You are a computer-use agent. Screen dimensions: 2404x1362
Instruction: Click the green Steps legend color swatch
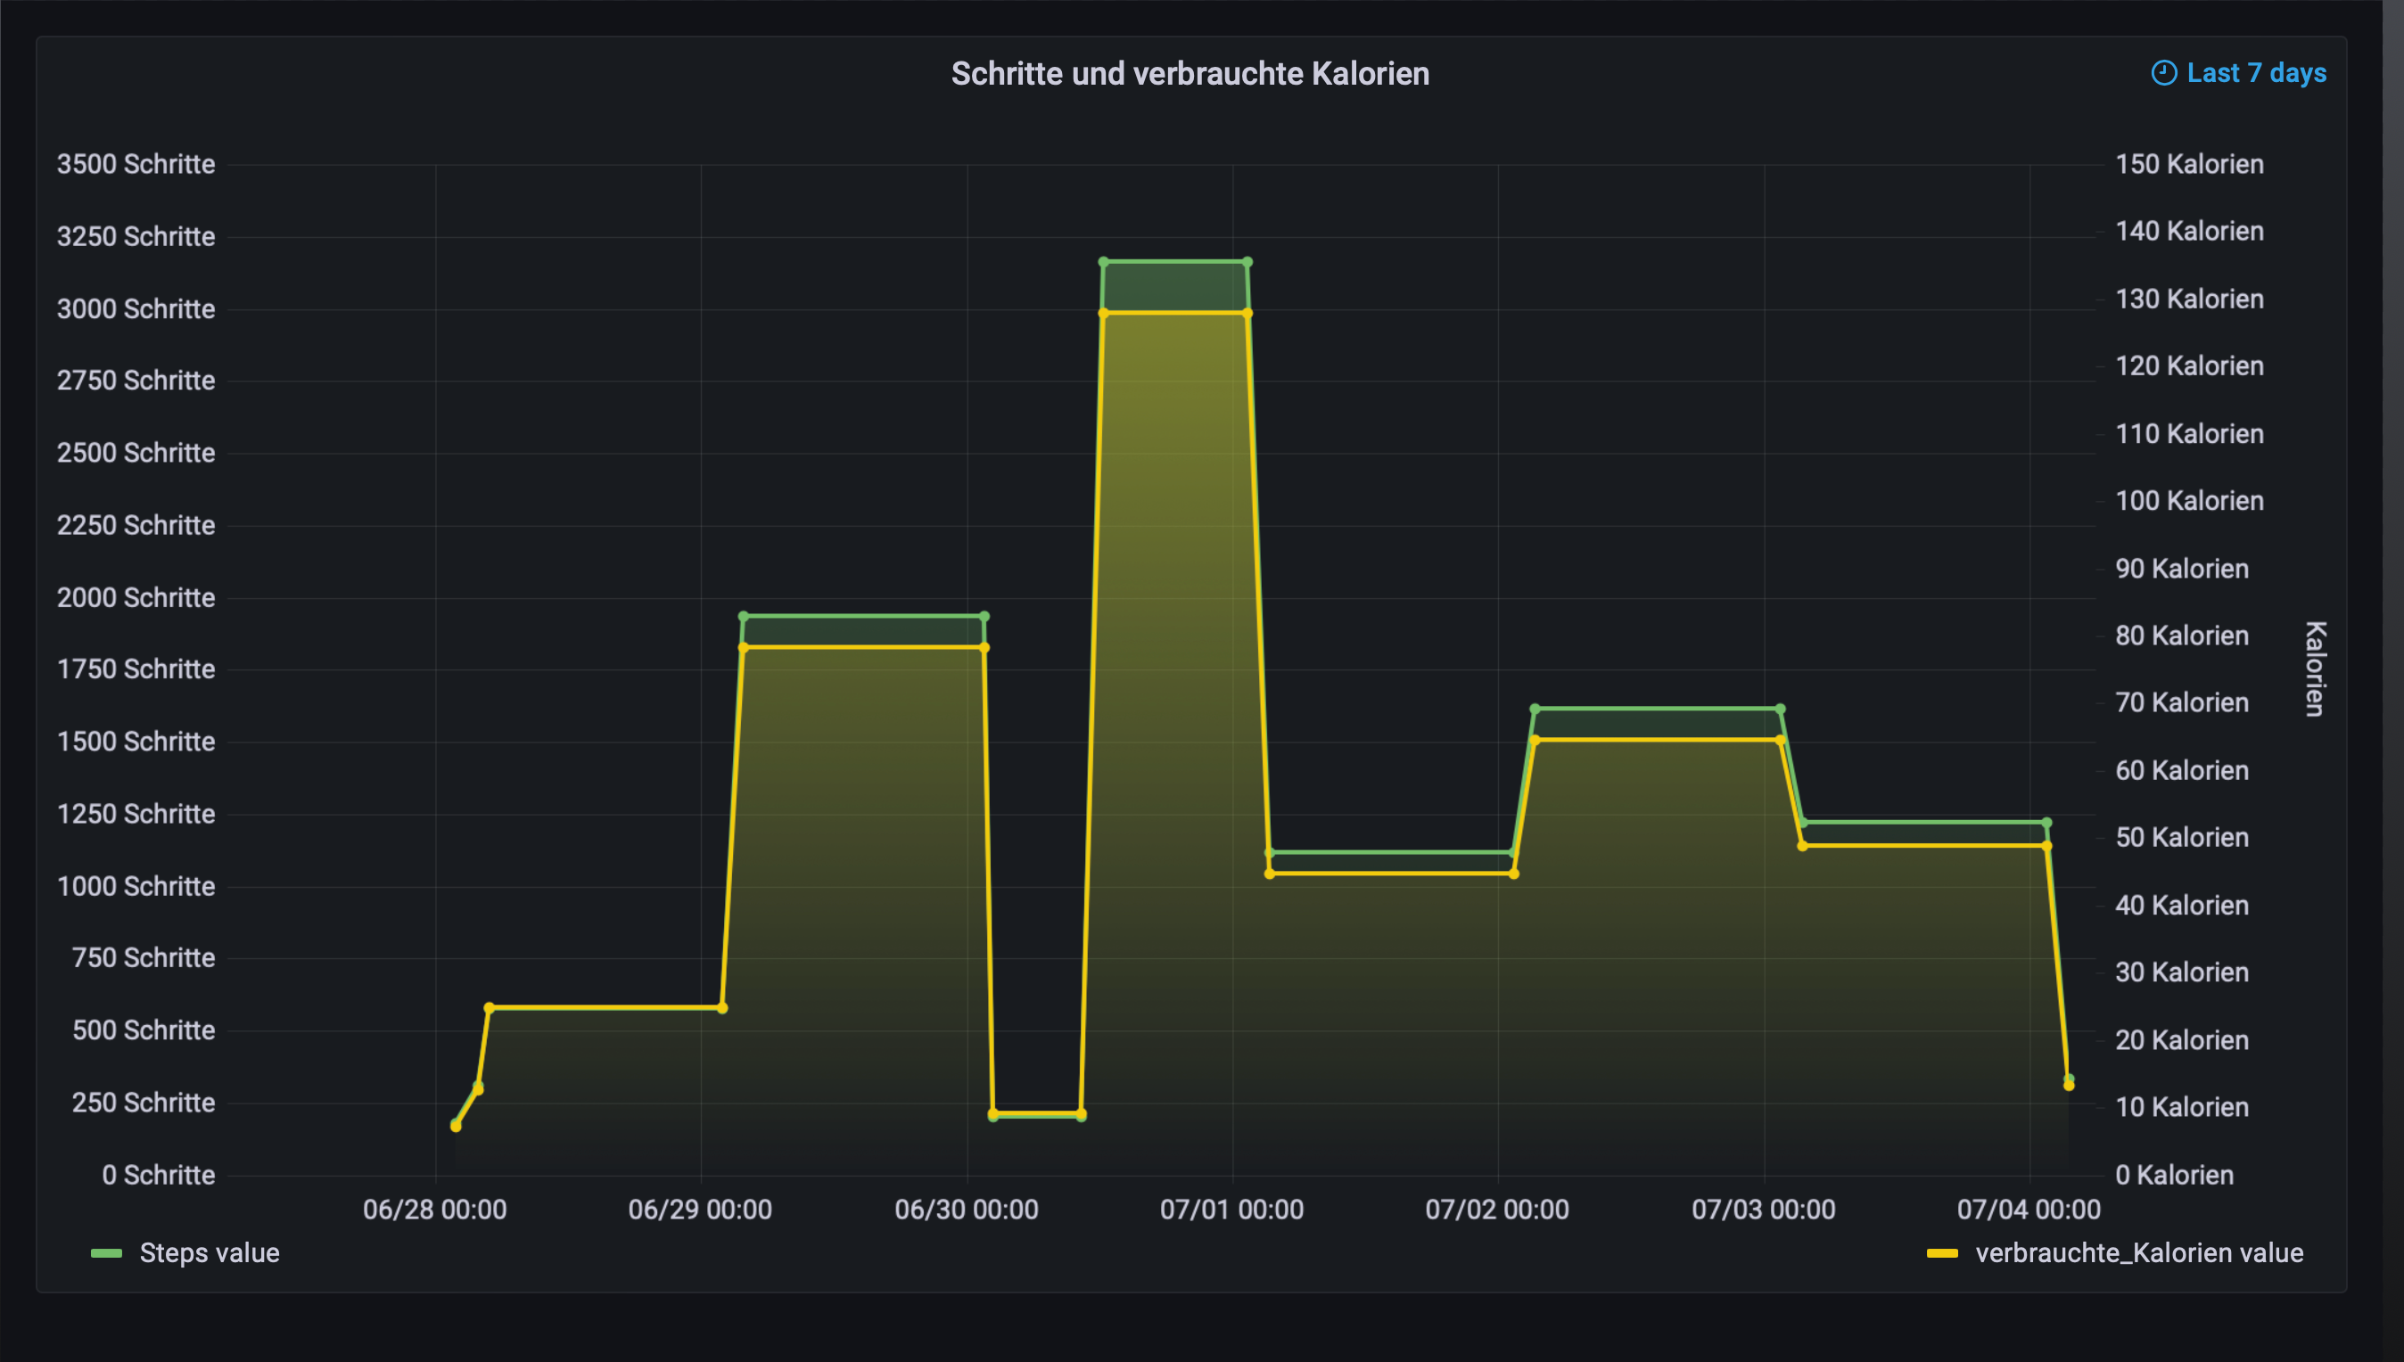pyautogui.click(x=107, y=1253)
